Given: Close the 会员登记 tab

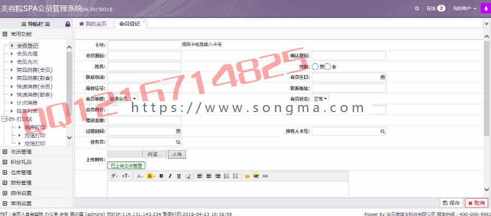Looking at the screenshot, I should pyautogui.click(x=143, y=21).
